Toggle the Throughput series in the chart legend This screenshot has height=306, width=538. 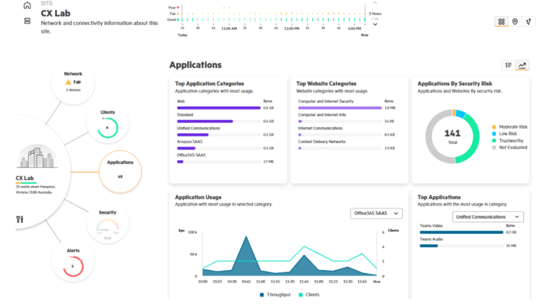pyautogui.click(x=275, y=294)
